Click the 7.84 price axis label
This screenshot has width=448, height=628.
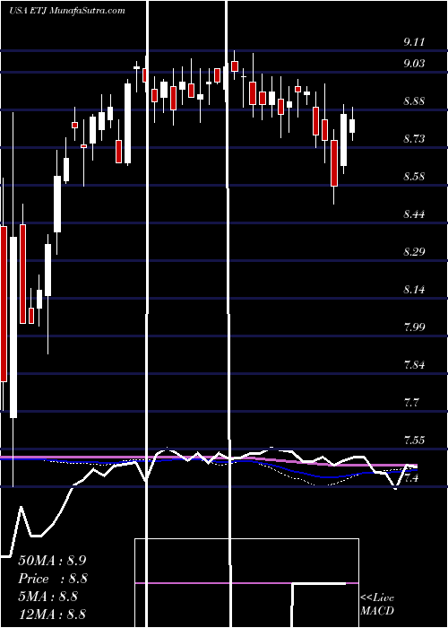coord(414,364)
